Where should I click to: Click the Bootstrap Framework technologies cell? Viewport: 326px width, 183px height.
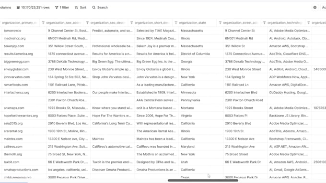point(290,139)
